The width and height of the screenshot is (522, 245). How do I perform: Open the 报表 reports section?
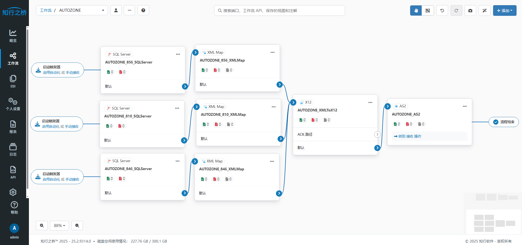click(13, 127)
